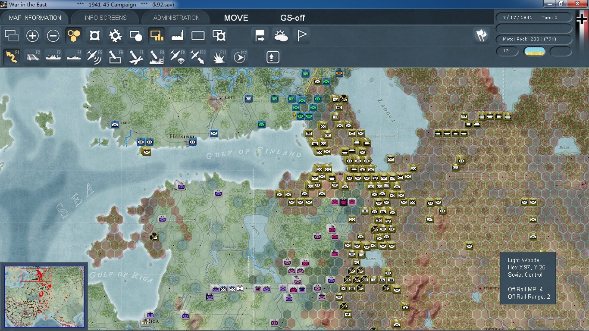The height and width of the screenshot is (331, 589).
Task: Select F4 amphibious transport mode icon
Action: point(74,57)
